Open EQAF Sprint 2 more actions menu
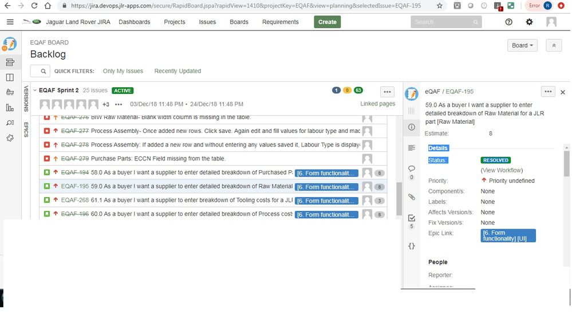The height and width of the screenshot is (322, 572). pos(387,92)
